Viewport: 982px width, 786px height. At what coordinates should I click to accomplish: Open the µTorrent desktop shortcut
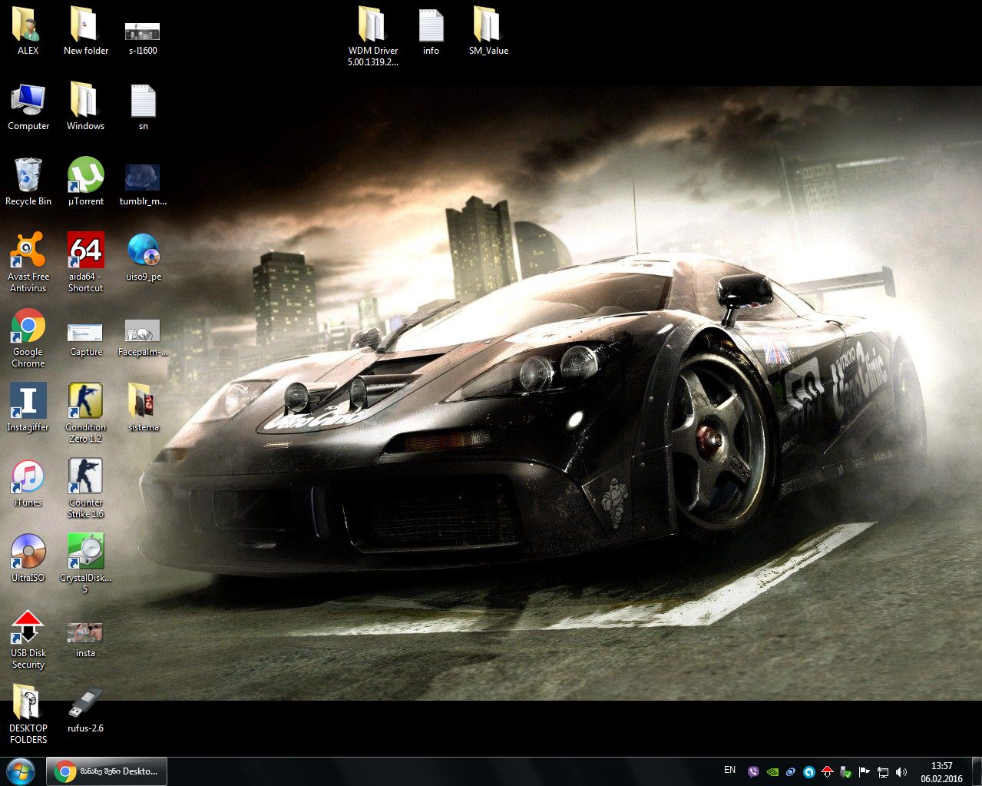pos(85,177)
